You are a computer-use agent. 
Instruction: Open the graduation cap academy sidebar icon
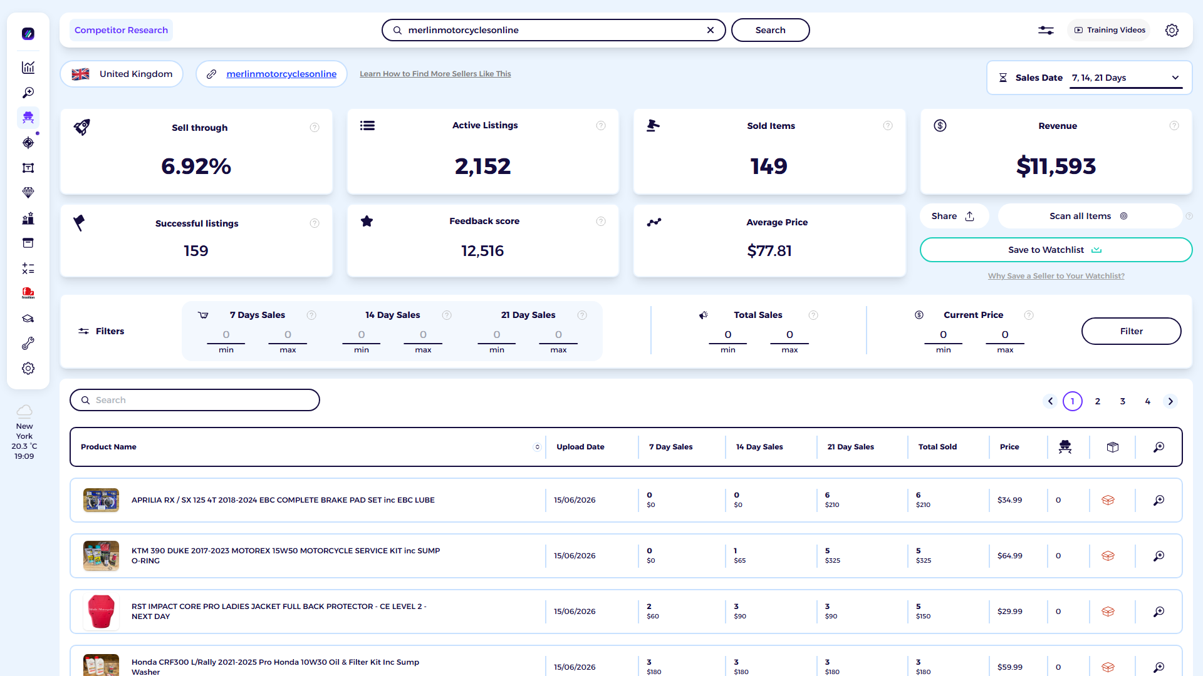(28, 319)
